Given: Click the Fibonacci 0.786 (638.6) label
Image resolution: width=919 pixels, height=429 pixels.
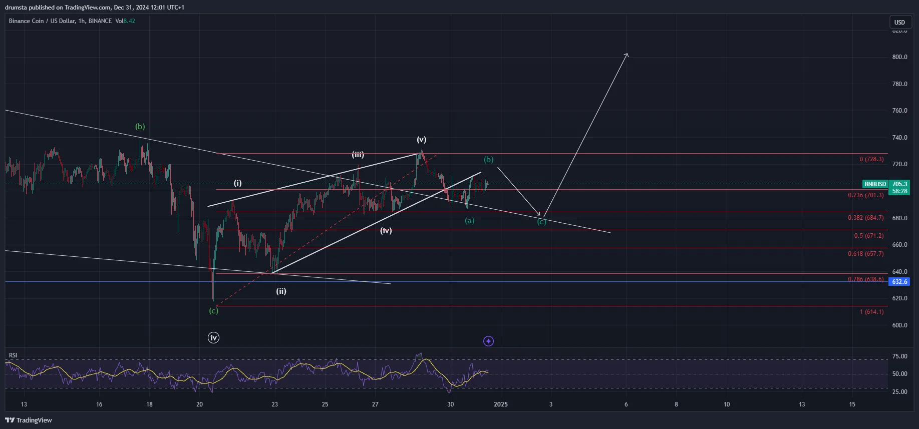Looking at the screenshot, I should click(x=866, y=279).
